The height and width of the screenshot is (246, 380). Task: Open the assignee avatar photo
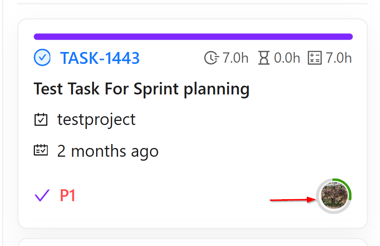pyautogui.click(x=334, y=196)
